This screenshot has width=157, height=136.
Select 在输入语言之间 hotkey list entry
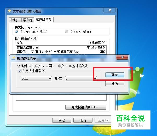[x=61, y=47]
